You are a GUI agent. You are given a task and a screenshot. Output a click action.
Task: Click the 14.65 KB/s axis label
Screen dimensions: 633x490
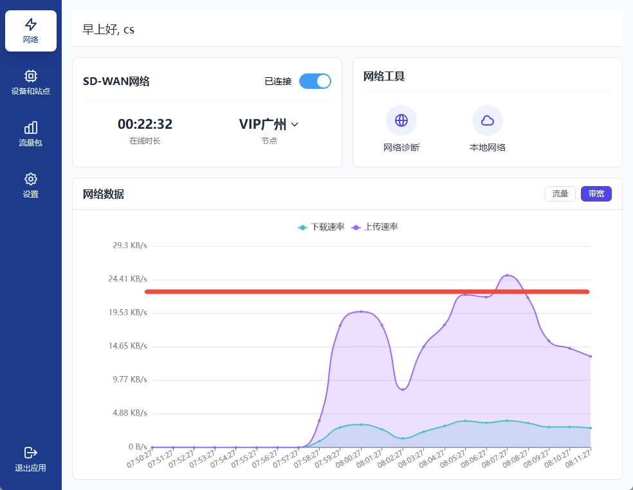127,346
